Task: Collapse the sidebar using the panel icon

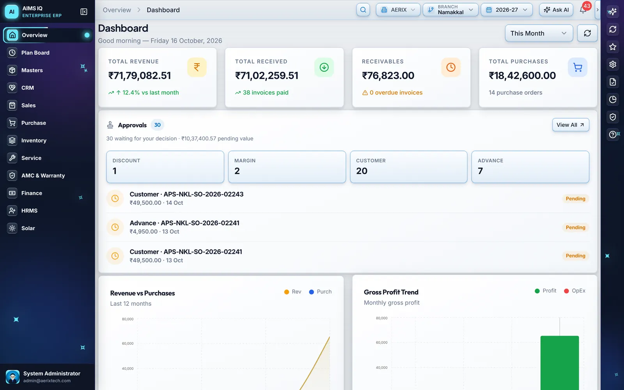Action: 84,12
